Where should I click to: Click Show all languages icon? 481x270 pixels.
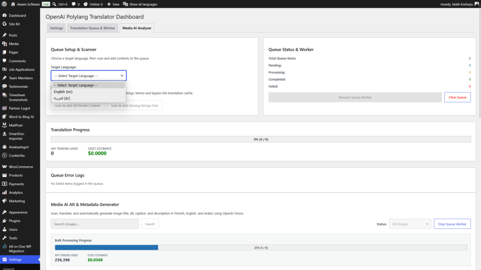click(125, 4)
